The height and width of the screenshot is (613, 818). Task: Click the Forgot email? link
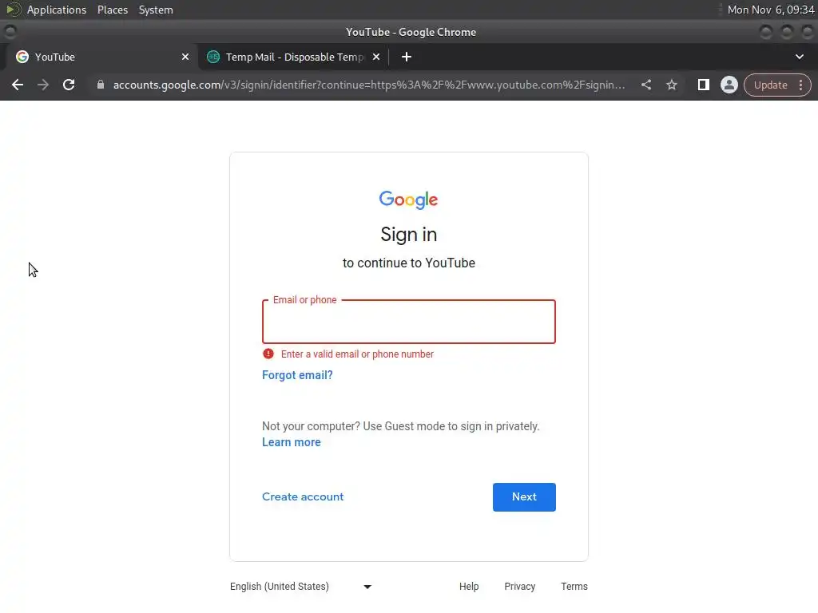[297, 375]
